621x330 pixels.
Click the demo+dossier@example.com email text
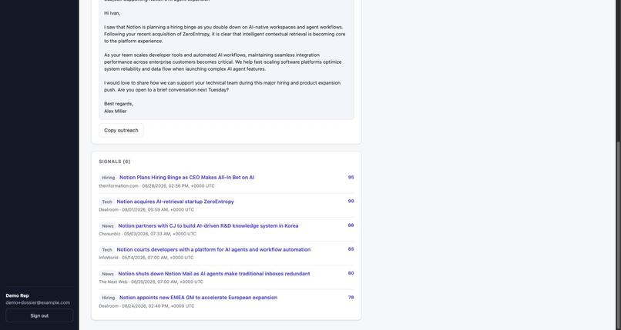[38, 303]
